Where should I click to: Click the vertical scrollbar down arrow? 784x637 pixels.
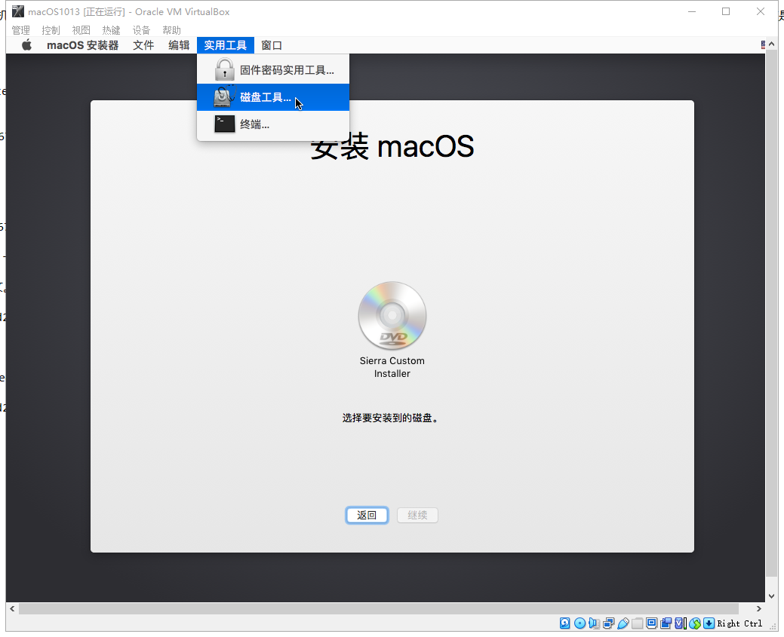pyautogui.click(x=771, y=596)
